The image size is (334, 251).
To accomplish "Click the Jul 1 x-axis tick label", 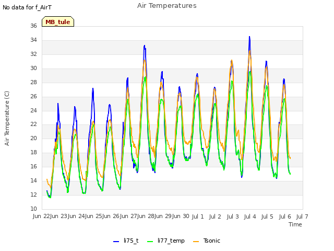I will click(198, 216).
